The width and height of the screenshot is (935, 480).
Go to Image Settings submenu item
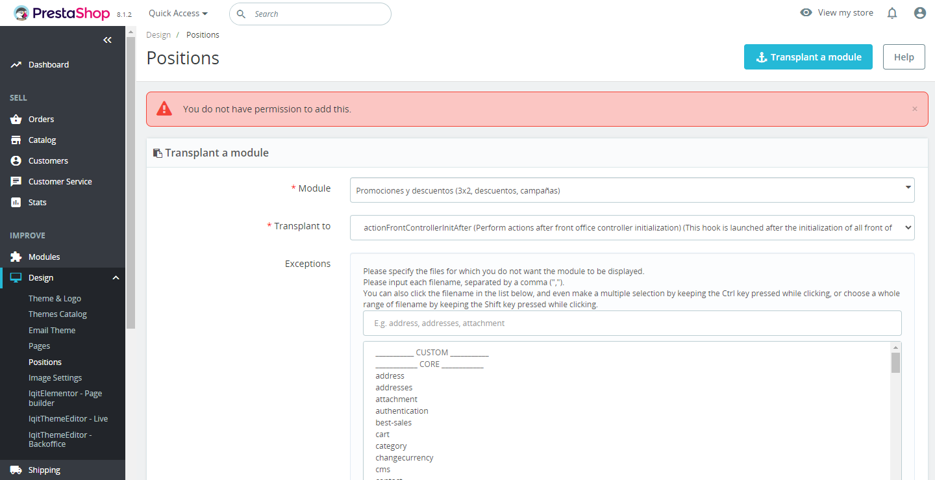[55, 378]
